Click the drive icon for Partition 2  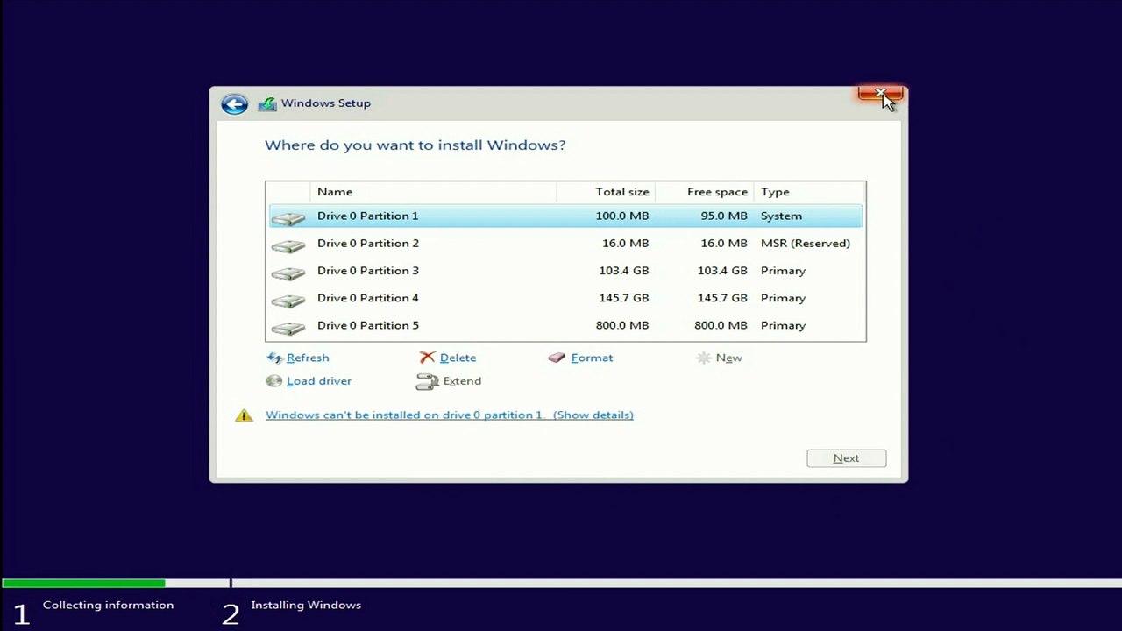(x=288, y=245)
